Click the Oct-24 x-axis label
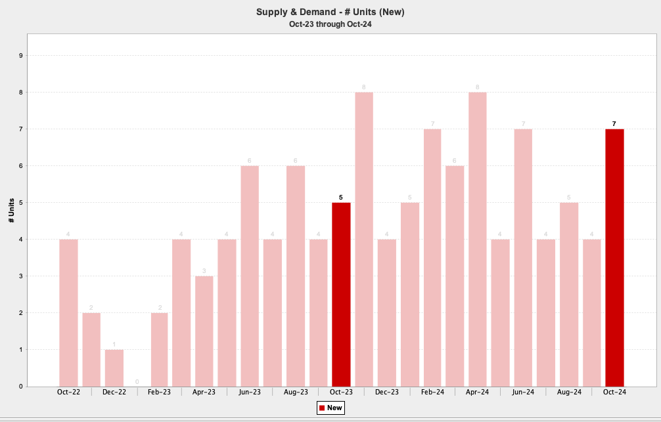 [x=614, y=392]
